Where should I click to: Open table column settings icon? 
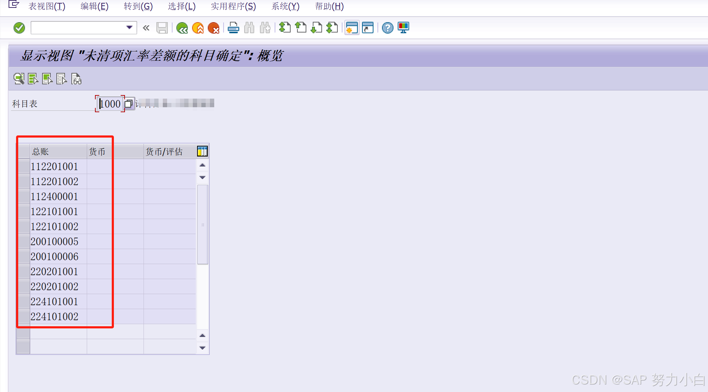point(202,152)
